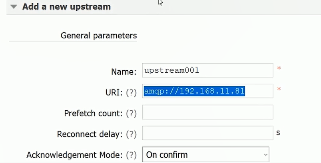This screenshot has height=163, width=321.
Task: Click the Reconnect delay label text
Action: point(90,134)
